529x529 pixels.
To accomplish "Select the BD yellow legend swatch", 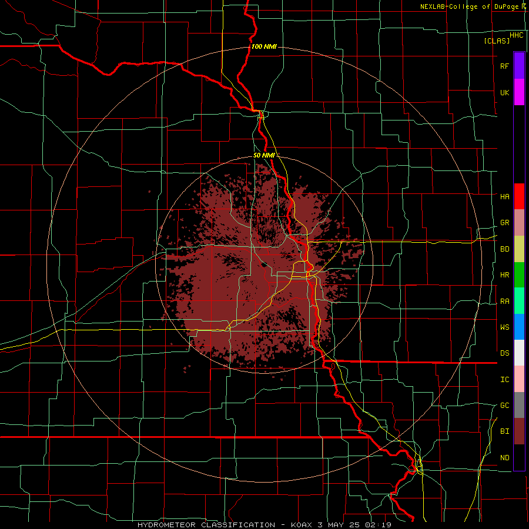I will pos(519,249).
